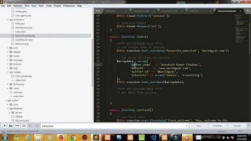The width and height of the screenshot is (251, 141).
Task: Click the user_agents.php file icon
Action: [x=13, y=16]
